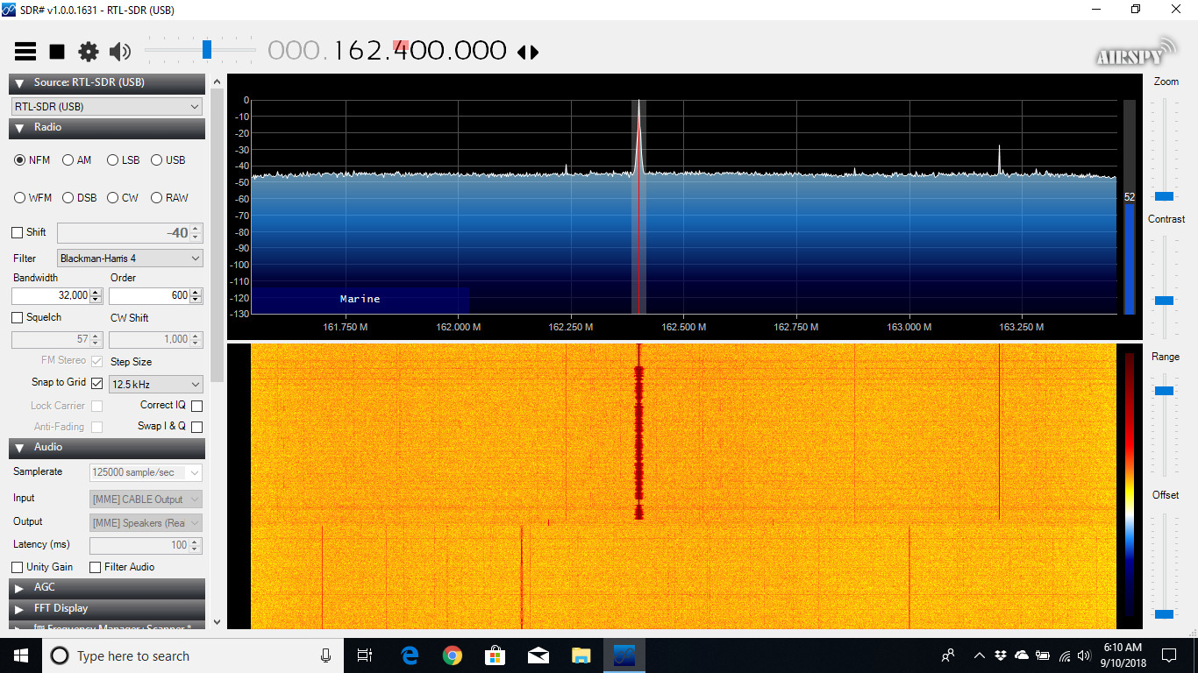Click the main frequency readout 162.400.000
Viewport: 1198px width, 673px height.
coord(420,51)
